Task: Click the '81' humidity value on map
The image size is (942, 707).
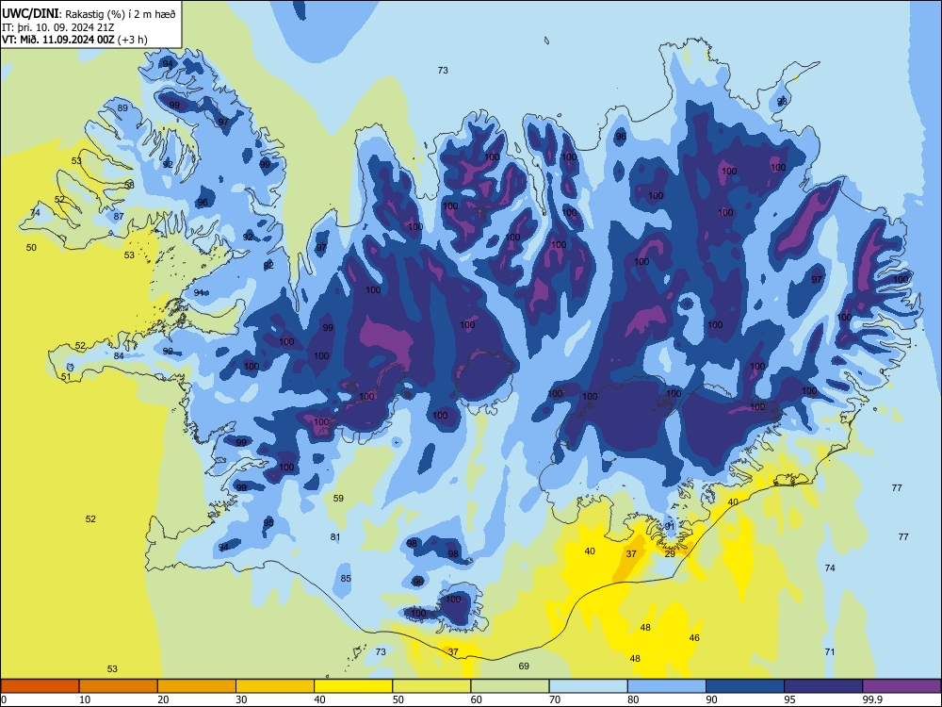Action: tap(335, 537)
